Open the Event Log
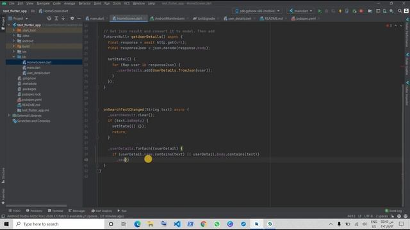 pos(393,211)
